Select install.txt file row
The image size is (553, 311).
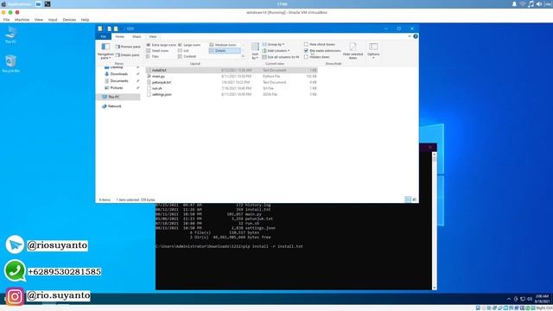232,70
